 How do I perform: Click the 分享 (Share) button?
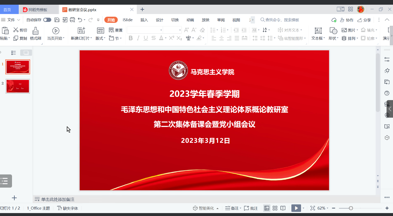pyautogui.click(x=364, y=20)
